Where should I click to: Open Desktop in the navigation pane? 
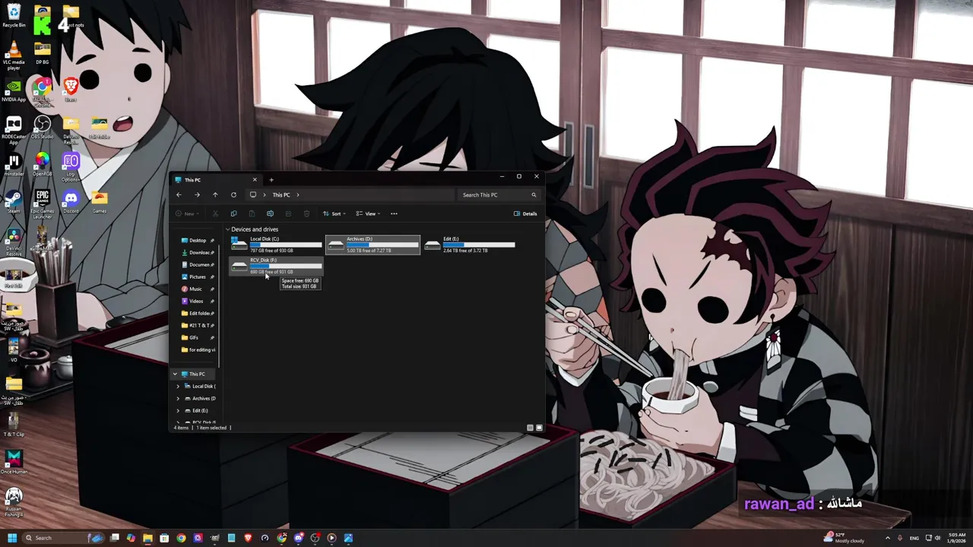[x=197, y=240]
